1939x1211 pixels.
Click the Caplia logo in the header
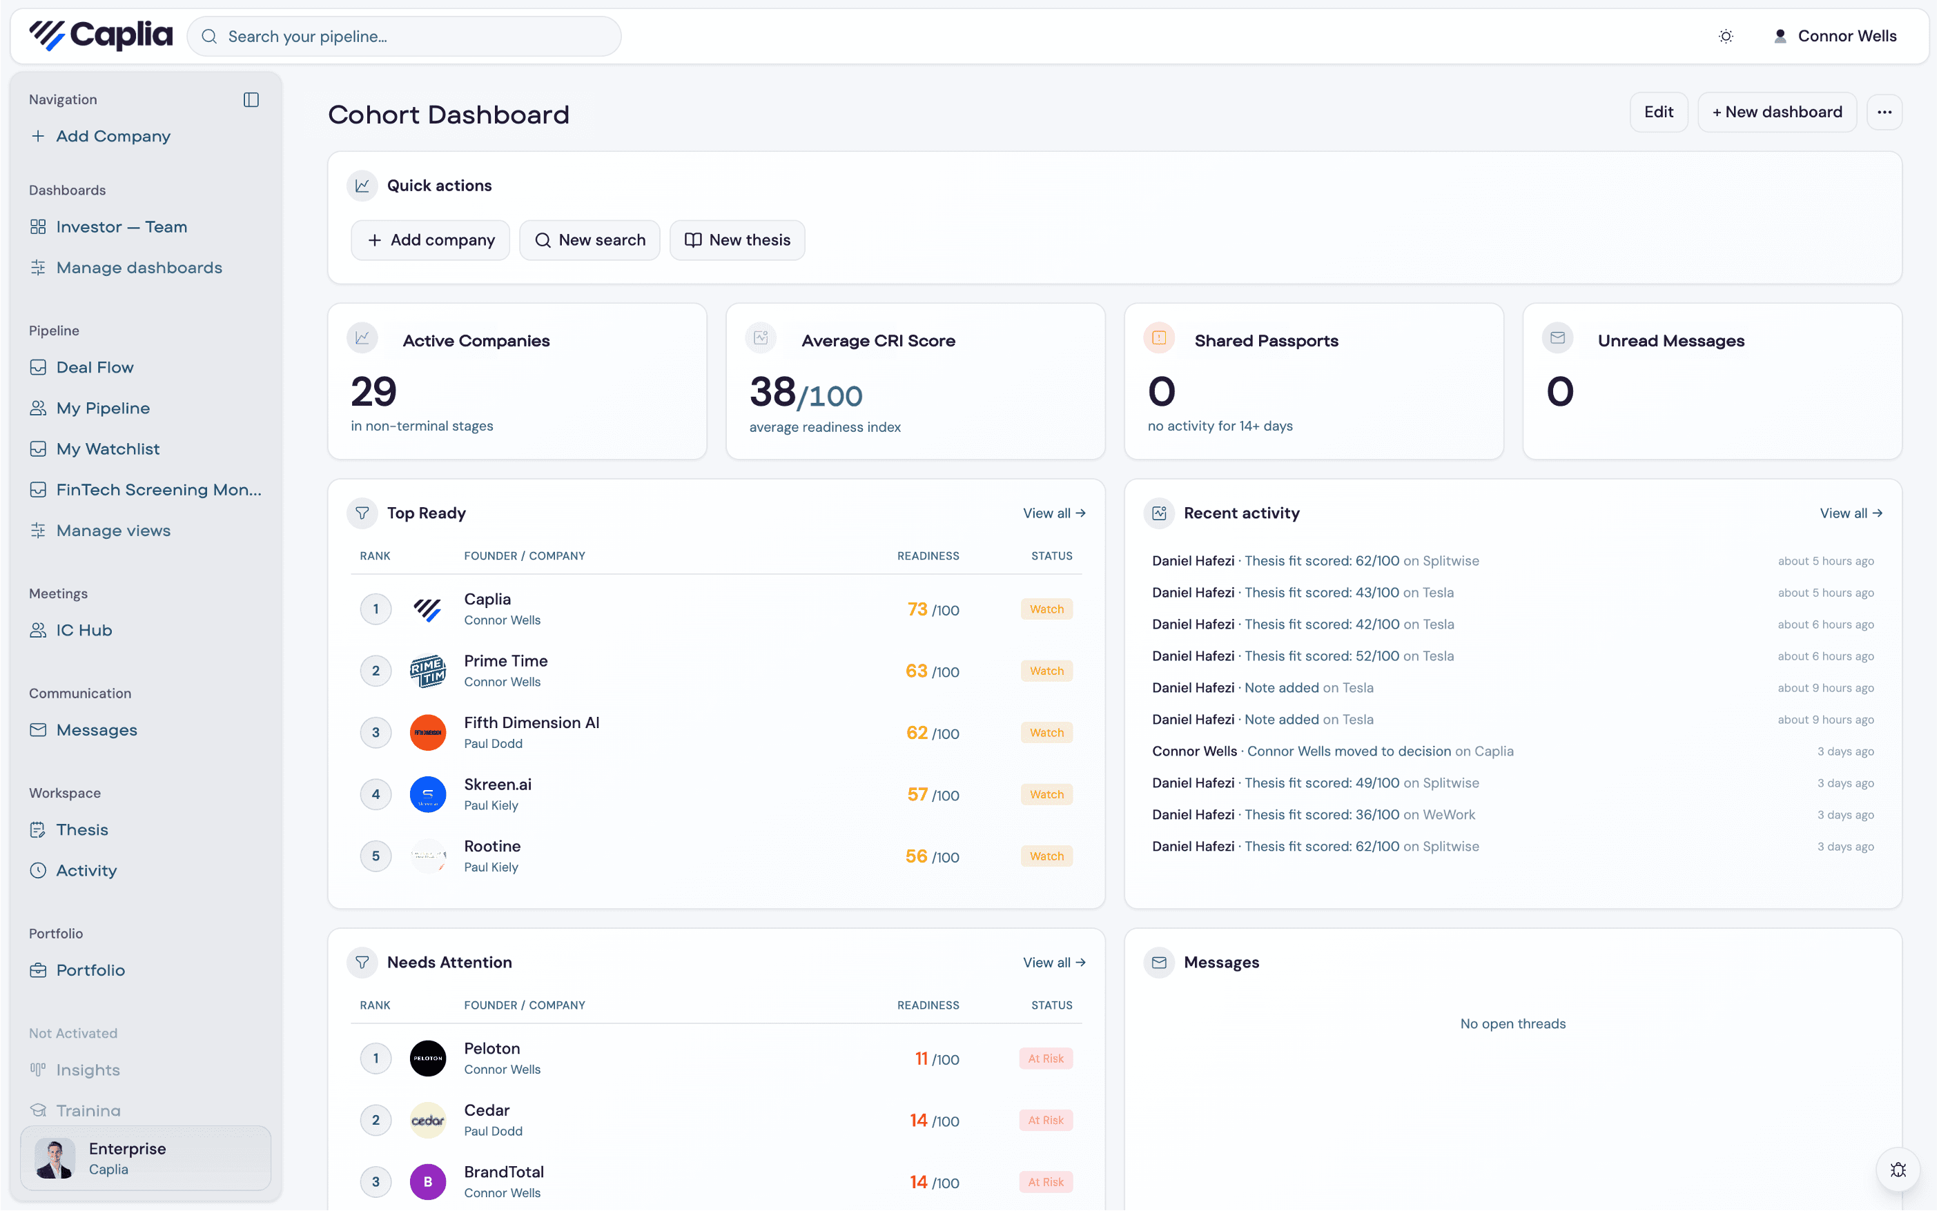coord(101,36)
